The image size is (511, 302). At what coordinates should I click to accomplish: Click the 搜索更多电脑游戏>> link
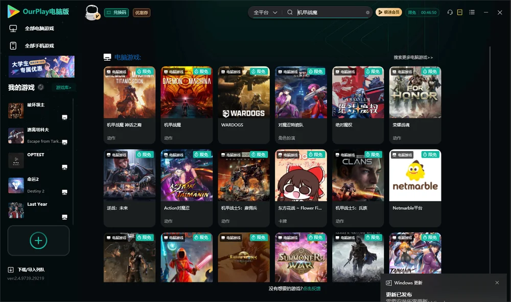click(x=413, y=57)
